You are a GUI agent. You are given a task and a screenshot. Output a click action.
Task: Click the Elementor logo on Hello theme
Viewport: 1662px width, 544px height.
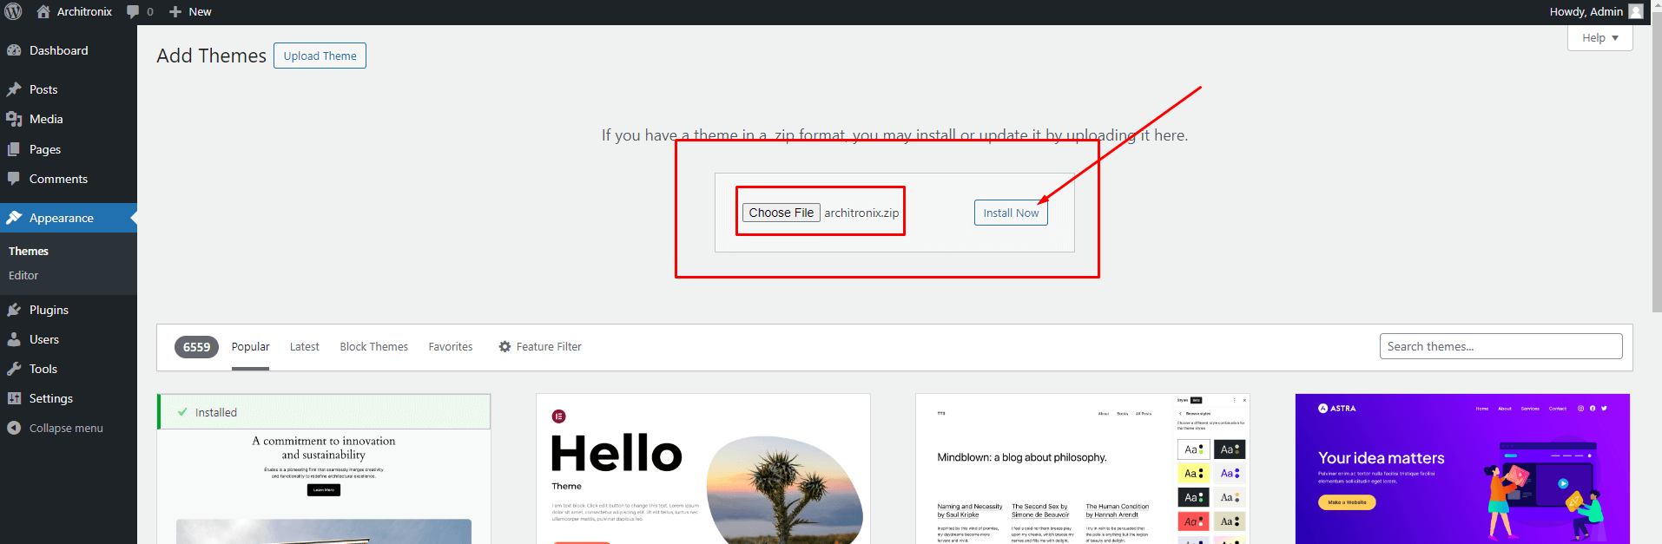[x=559, y=416]
